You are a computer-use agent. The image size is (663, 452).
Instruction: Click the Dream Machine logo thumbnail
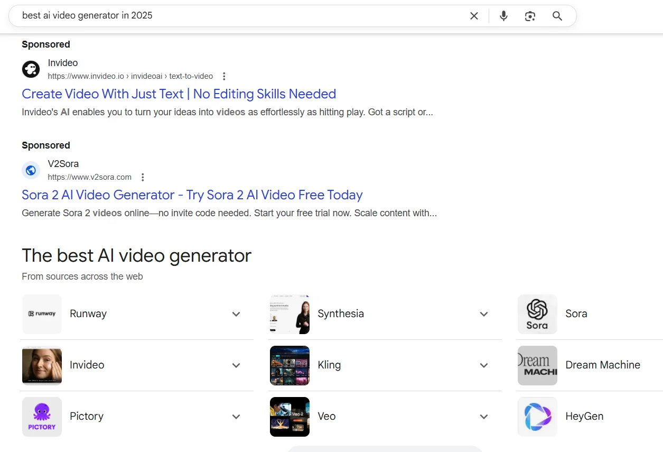point(537,365)
